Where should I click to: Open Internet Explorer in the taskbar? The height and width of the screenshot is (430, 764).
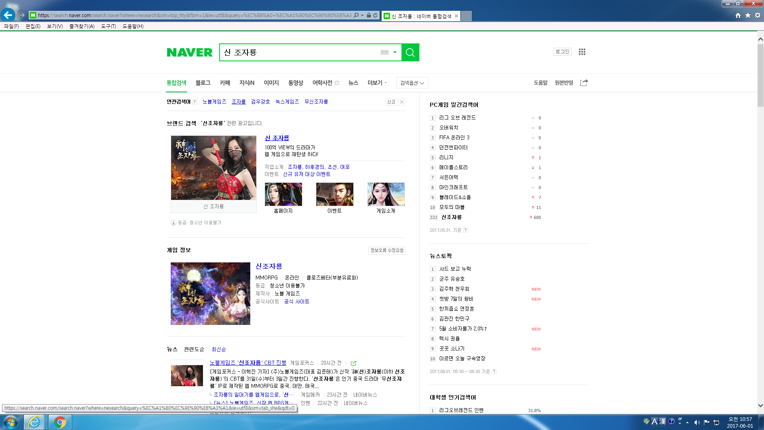pos(34,422)
